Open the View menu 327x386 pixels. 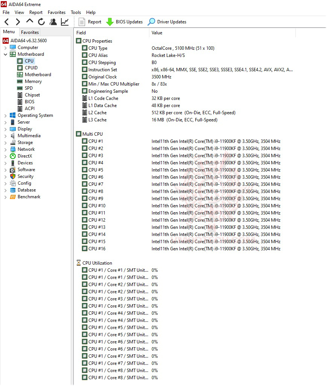tap(19, 12)
